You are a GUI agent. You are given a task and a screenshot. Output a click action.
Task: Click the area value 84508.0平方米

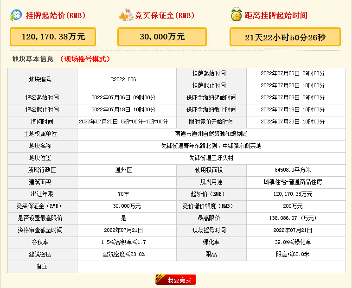[293, 170]
